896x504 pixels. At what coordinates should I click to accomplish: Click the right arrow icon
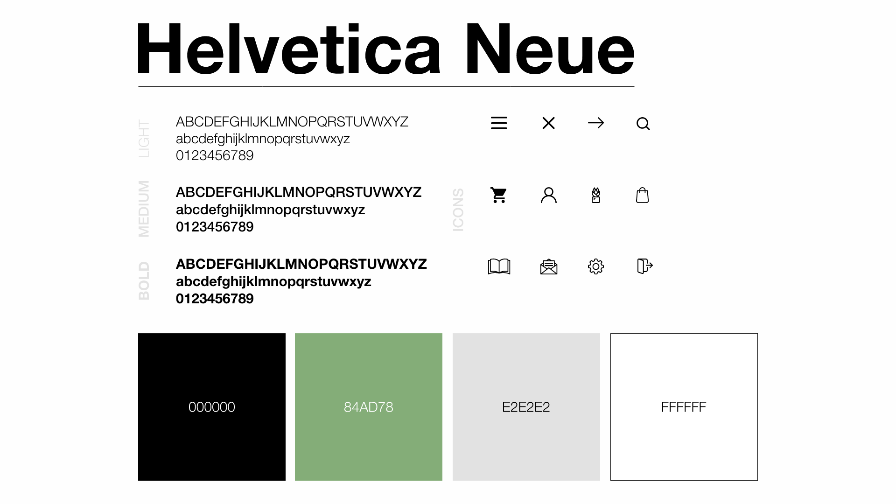point(596,123)
